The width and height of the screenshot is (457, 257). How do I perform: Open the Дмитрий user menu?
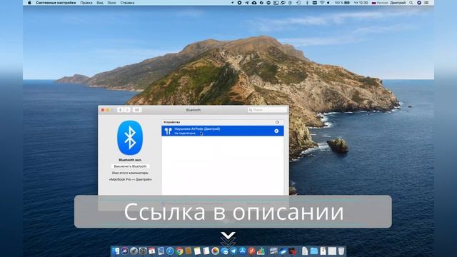click(398, 3)
